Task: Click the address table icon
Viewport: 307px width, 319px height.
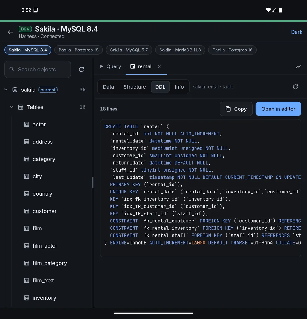Action: pos(26,142)
